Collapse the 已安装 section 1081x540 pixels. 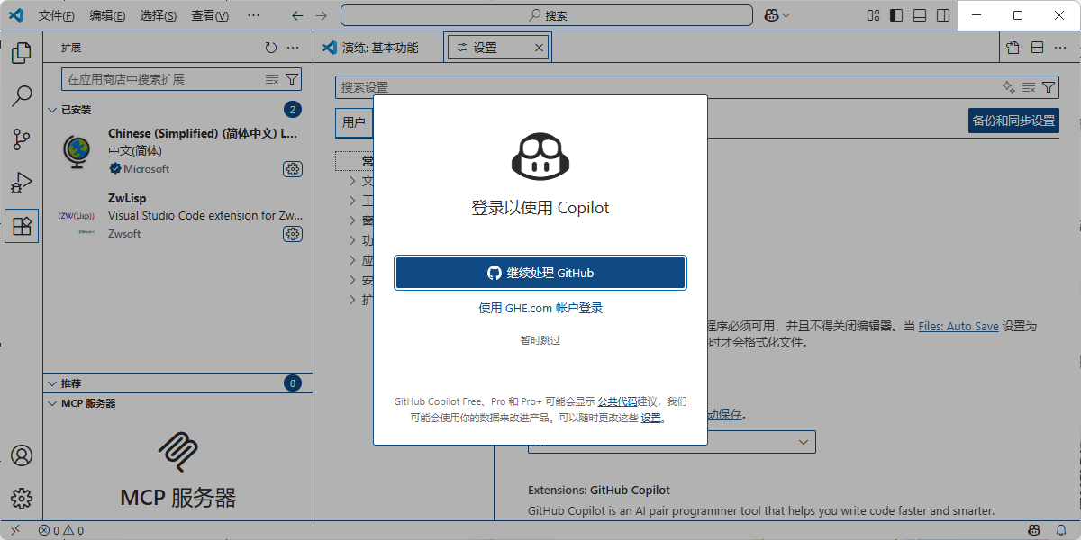(x=177, y=110)
